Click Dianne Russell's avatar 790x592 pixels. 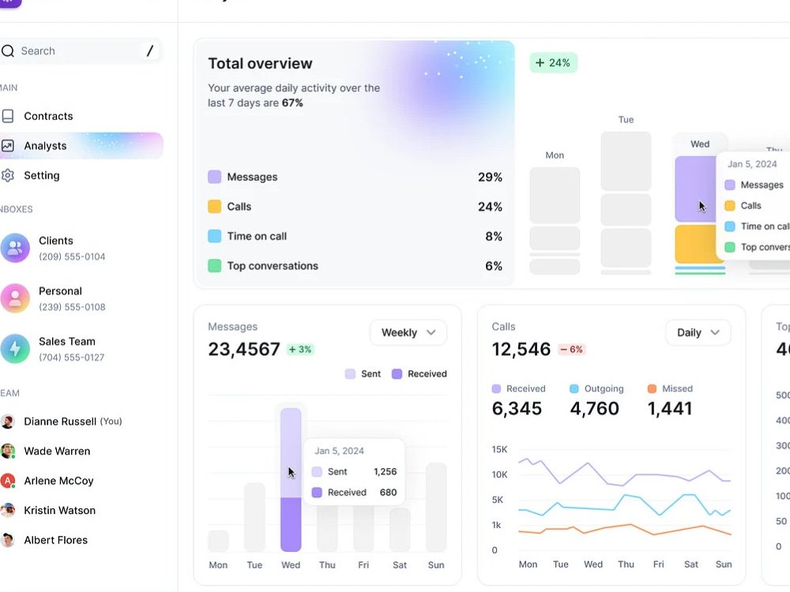click(x=8, y=422)
